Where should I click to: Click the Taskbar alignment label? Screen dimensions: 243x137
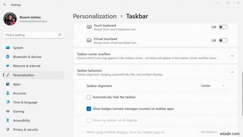pos(99,86)
